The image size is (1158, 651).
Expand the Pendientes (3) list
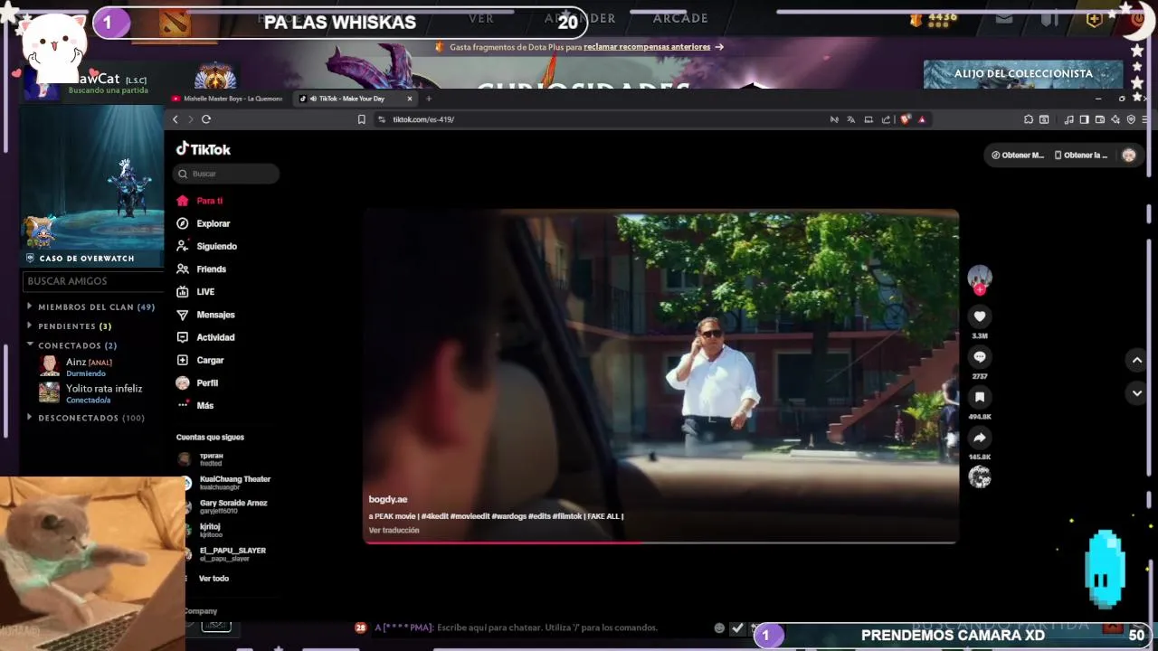[69, 325]
